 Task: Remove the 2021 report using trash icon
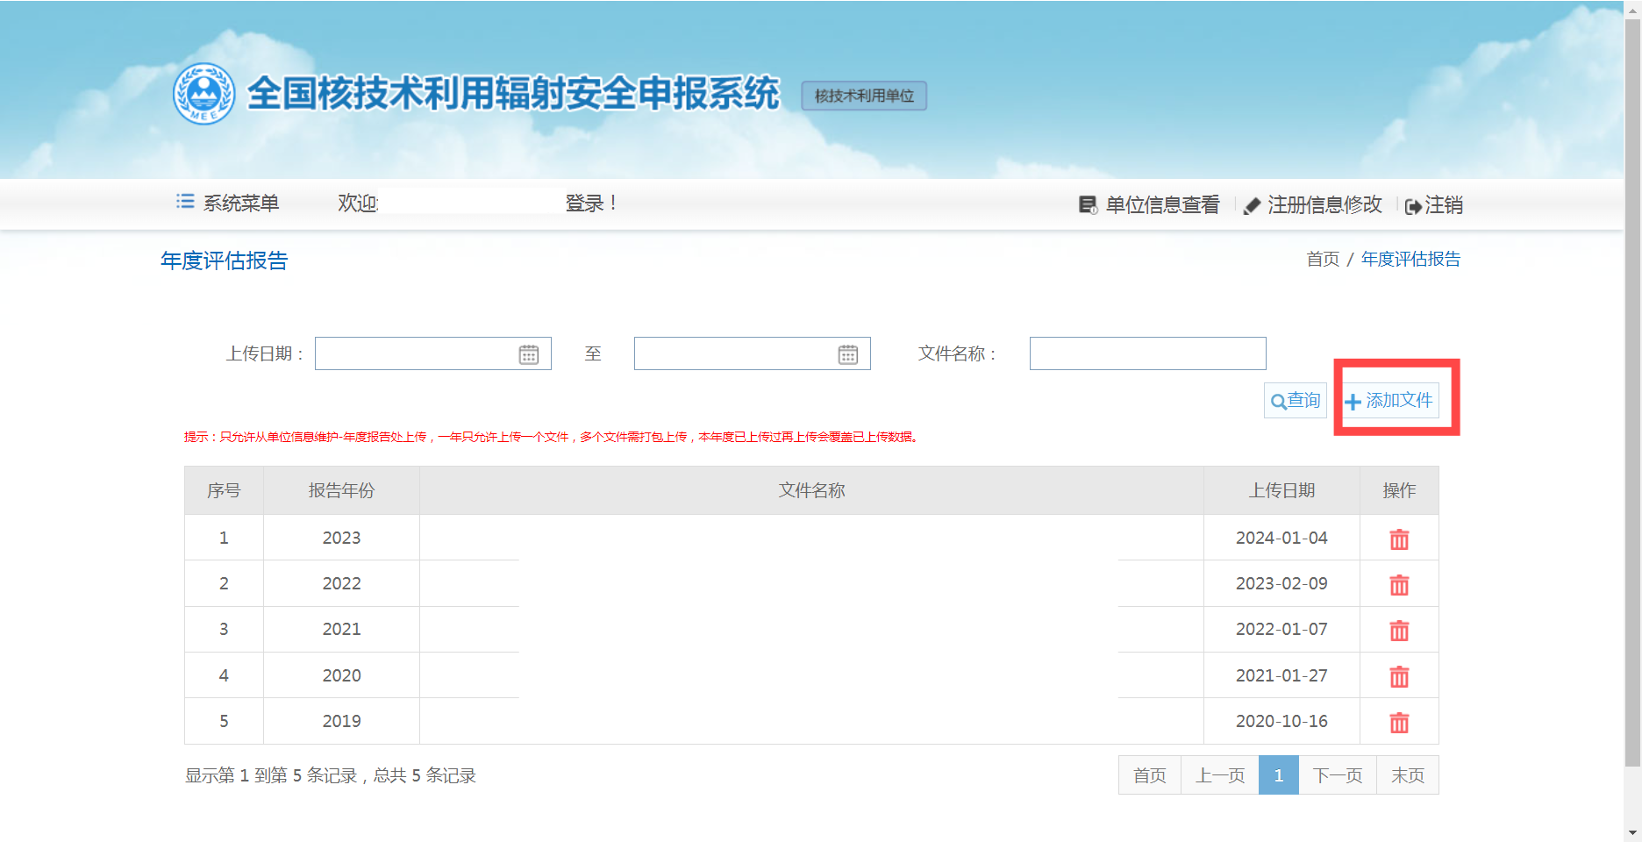(x=1399, y=631)
